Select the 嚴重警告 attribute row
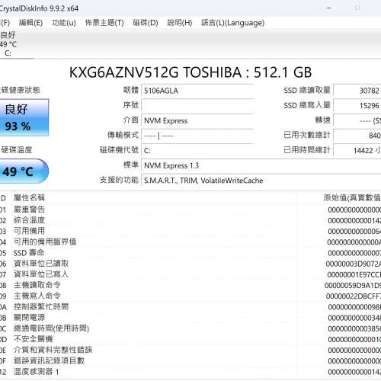This screenshot has width=381, height=381. 190,210
